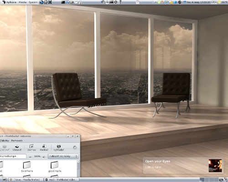Click the location path input field
The height and width of the screenshot is (182, 228).
(x=13, y=156)
